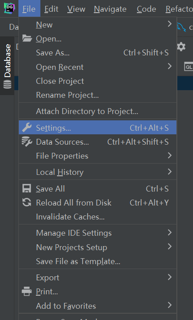The image size is (193, 320).
Task: Click the floppy disk Save All icon
Action: point(26,188)
